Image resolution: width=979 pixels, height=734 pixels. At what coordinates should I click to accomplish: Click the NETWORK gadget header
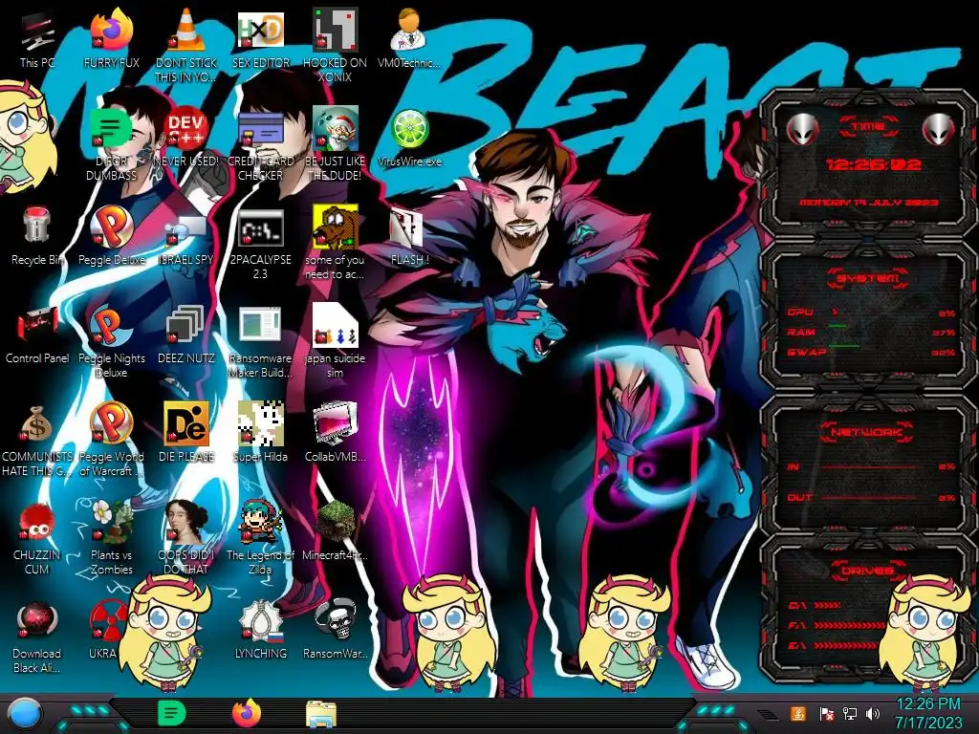tap(868, 432)
